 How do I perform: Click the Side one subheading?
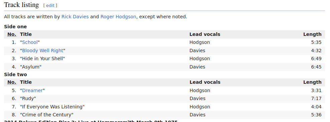coord(15,27)
